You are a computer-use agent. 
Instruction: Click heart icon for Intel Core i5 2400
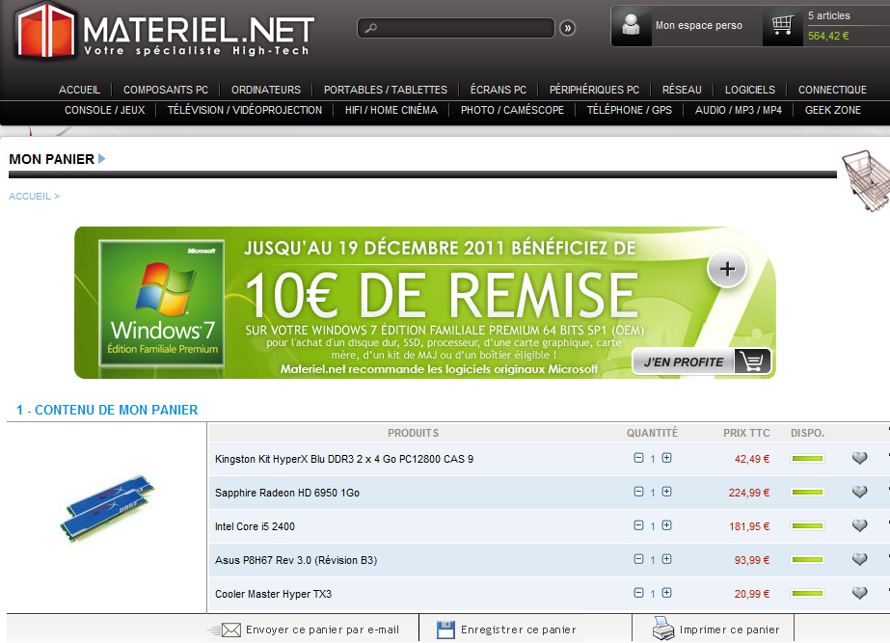(x=859, y=526)
